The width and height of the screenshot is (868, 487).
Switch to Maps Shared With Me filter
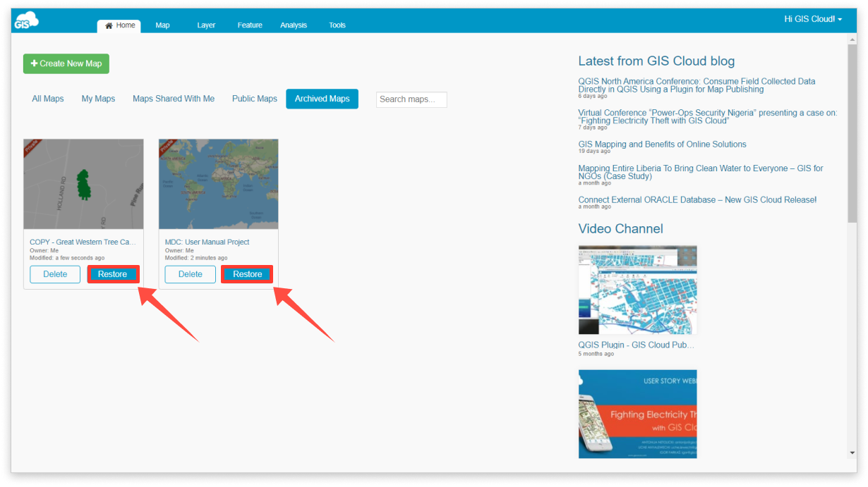tap(174, 99)
